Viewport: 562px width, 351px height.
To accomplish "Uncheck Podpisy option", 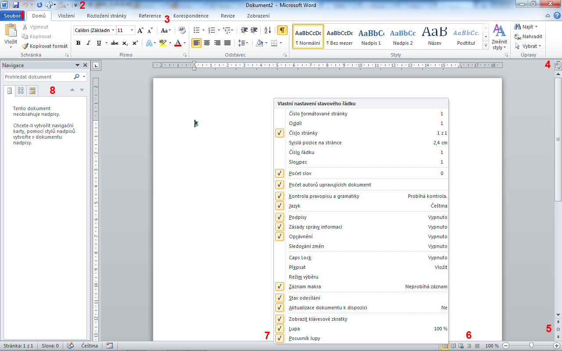I will pyautogui.click(x=361, y=217).
